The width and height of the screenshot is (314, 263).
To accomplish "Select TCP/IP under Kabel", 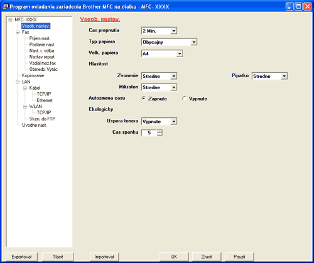I will (x=44, y=94).
